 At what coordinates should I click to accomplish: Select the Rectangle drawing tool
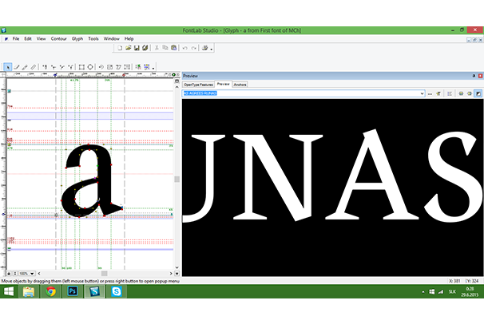coord(80,67)
